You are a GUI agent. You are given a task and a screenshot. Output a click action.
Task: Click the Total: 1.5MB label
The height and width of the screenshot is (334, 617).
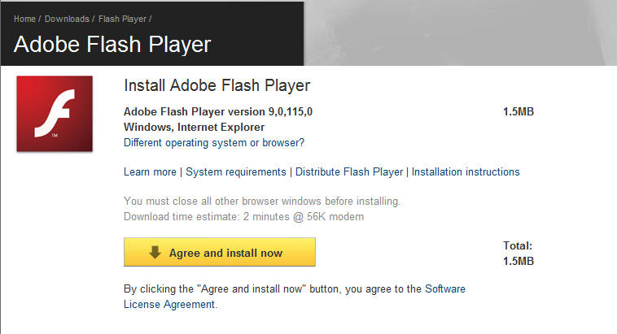click(x=519, y=254)
